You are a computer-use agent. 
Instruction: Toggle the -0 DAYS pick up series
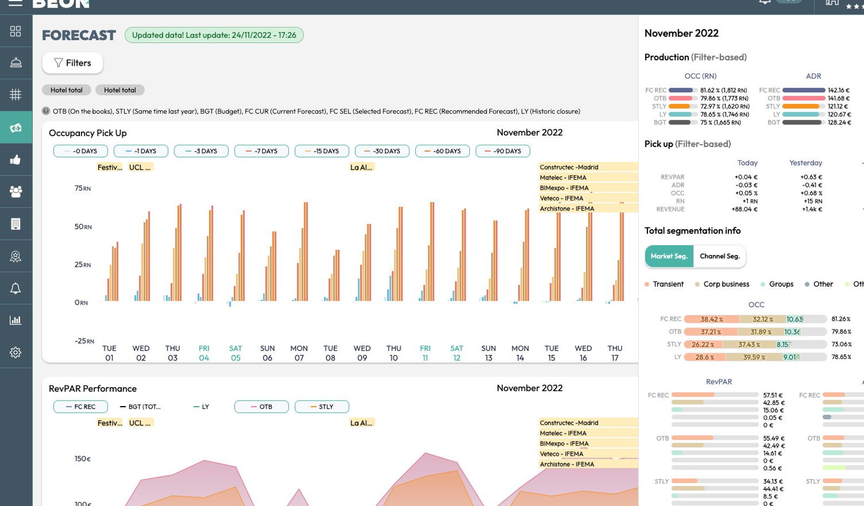coord(80,151)
